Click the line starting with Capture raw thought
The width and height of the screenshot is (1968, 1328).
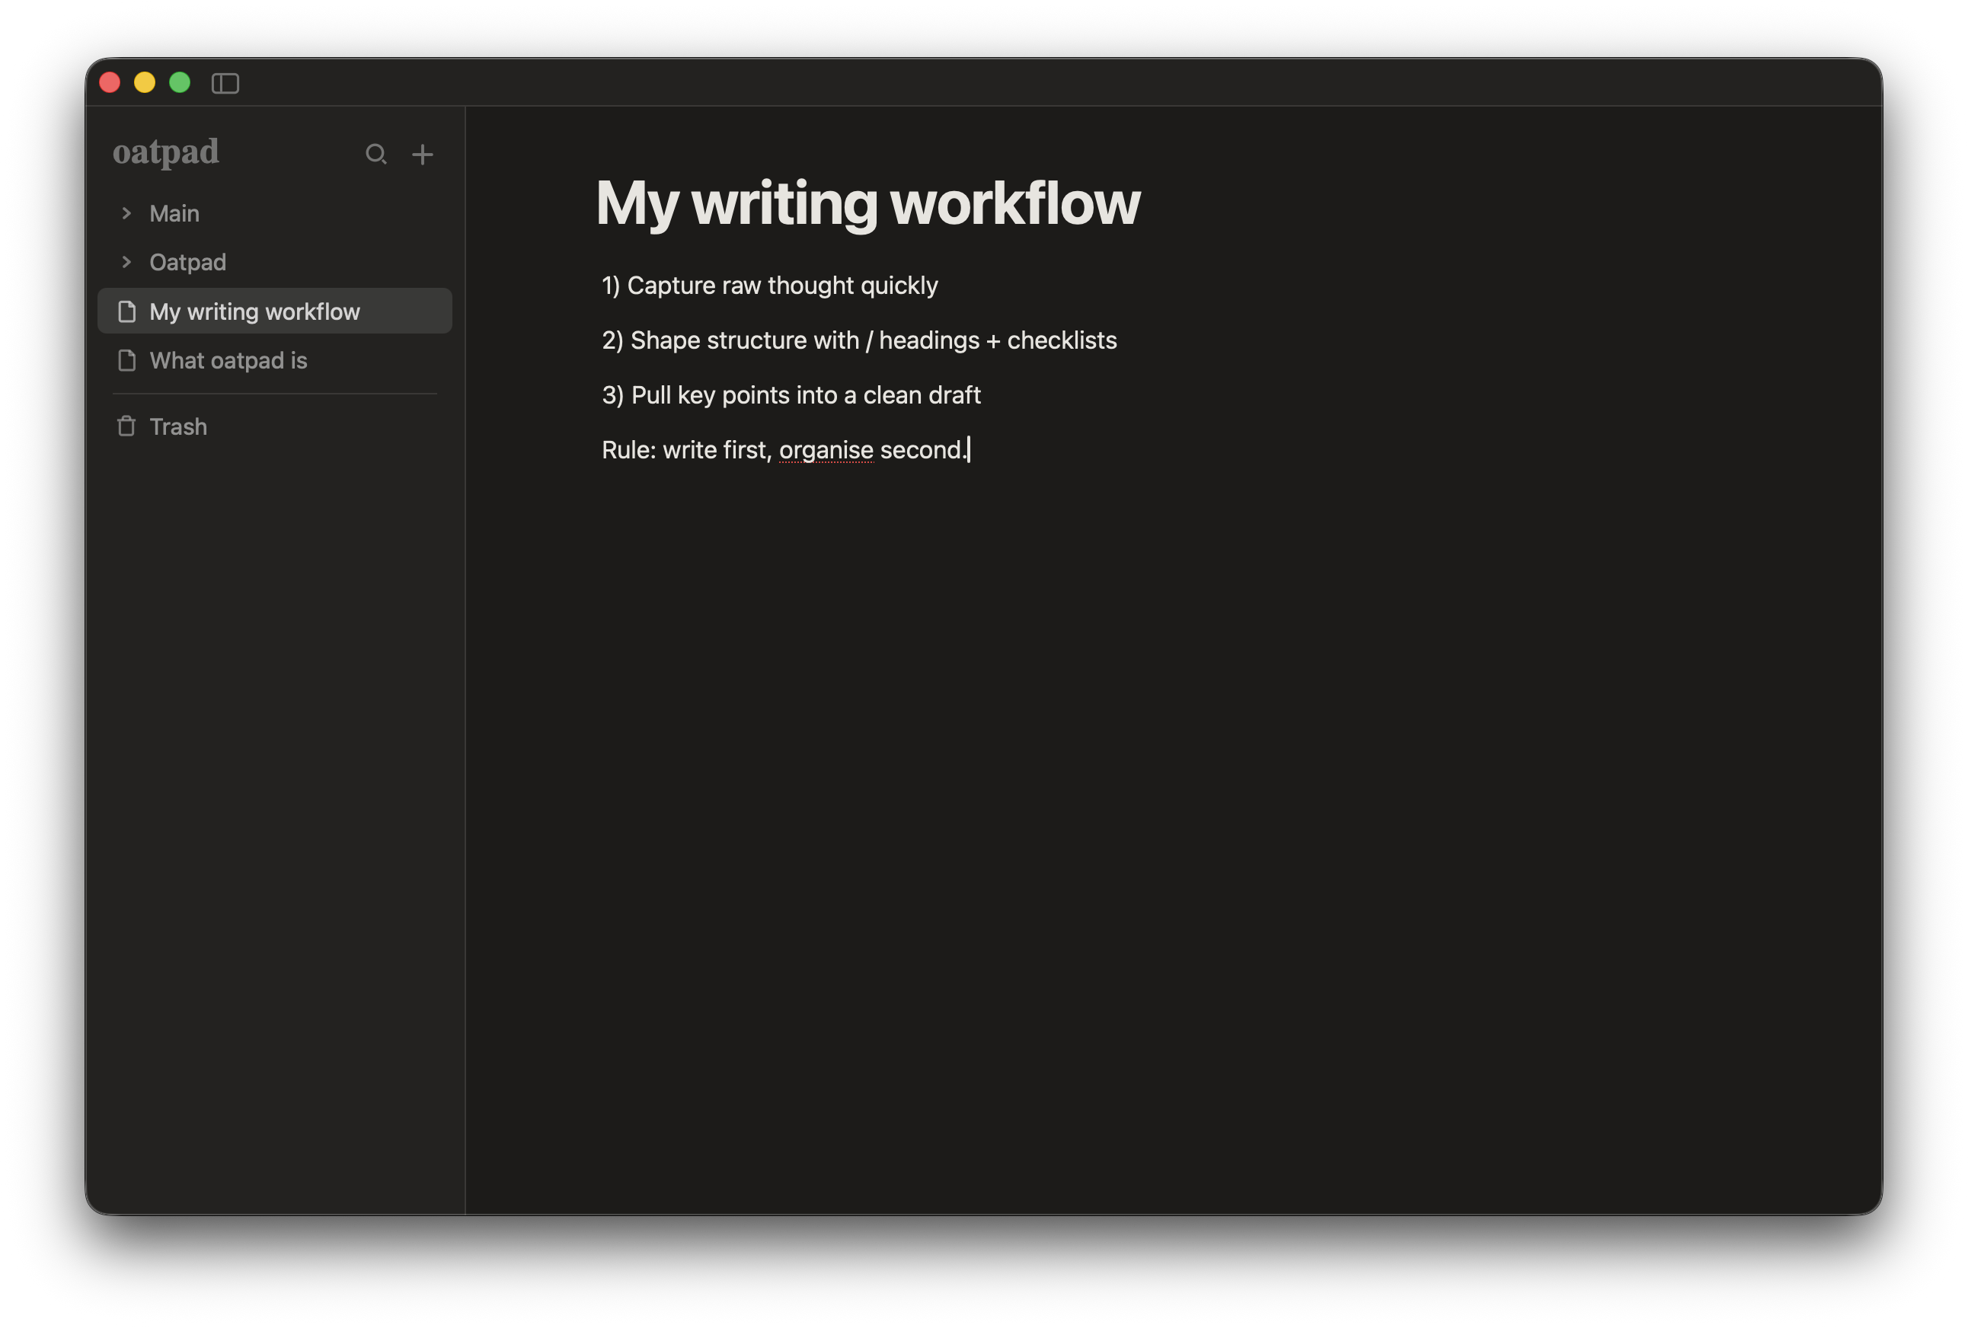[769, 286]
